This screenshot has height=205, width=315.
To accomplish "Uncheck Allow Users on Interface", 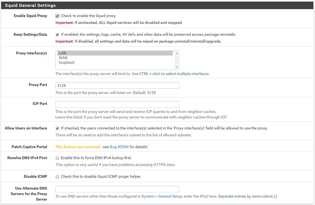I will point(57,128).
